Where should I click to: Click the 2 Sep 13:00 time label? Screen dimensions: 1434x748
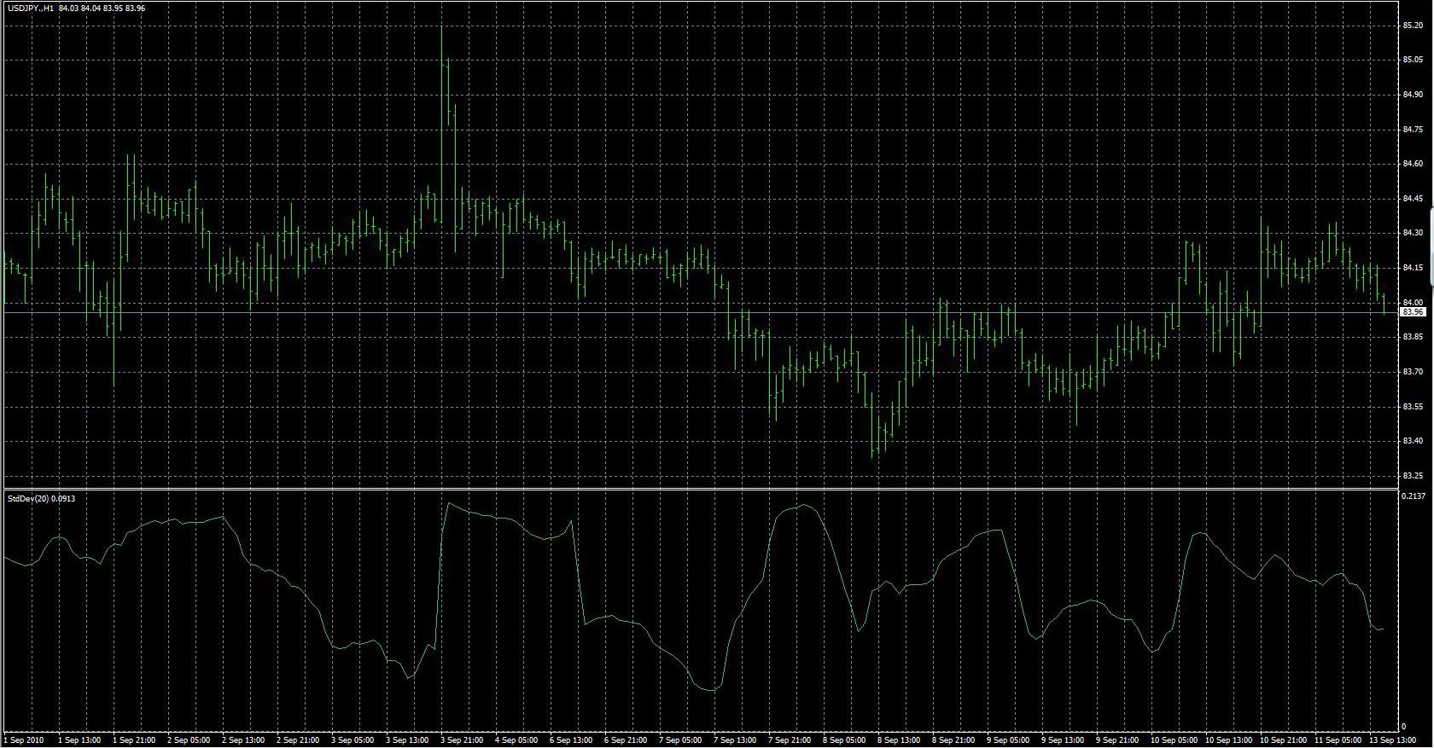coord(243,740)
